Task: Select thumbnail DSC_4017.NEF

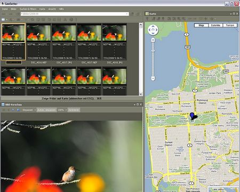Action: point(89,33)
